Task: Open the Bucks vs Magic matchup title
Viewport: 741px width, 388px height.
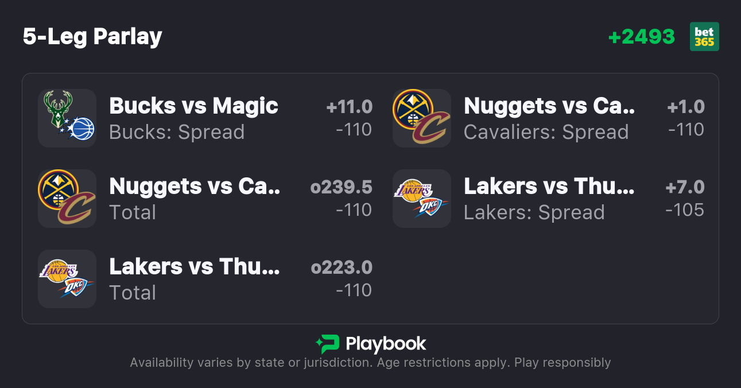Action: click(193, 106)
